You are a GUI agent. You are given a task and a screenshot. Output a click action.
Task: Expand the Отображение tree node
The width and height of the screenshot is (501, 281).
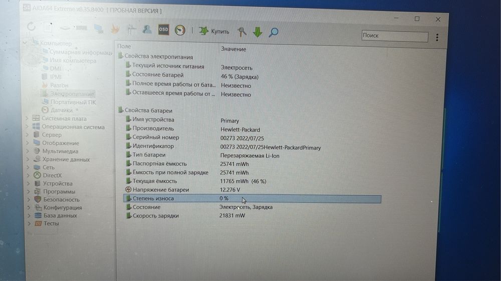(28, 142)
